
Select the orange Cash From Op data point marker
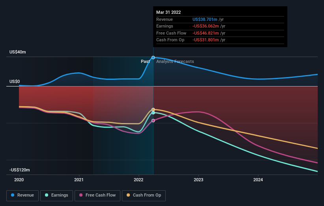click(x=153, y=109)
